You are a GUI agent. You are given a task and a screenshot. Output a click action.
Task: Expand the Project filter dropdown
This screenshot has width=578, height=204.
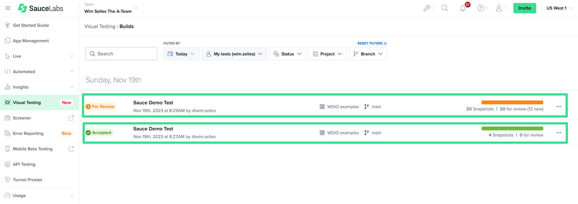click(327, 54)
